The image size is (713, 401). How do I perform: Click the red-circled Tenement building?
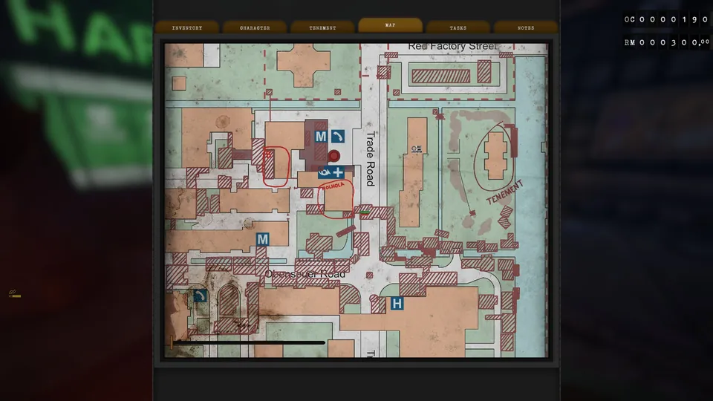[495, 155]
